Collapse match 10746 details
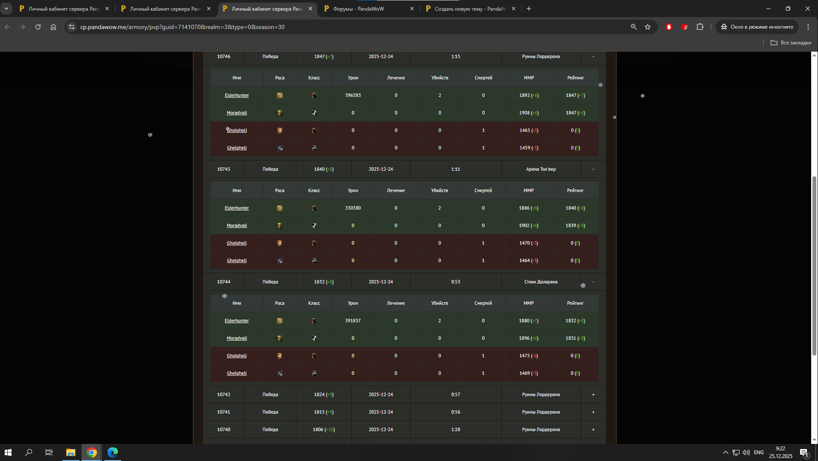Viewport: 818px width, 461px height. pyautogui.click(x=593, y=56)
